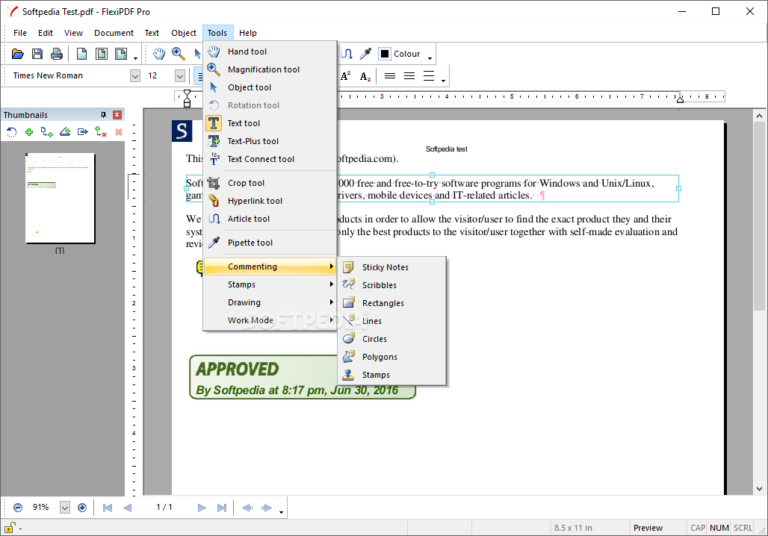Open the File menu
Screen dimensions: 768x536
(20, 33)
